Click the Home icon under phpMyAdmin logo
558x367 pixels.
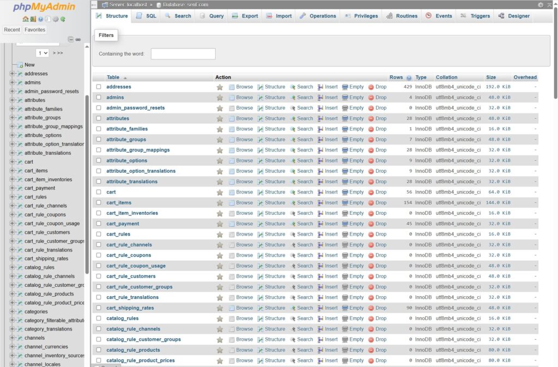(x=26, y=19)
